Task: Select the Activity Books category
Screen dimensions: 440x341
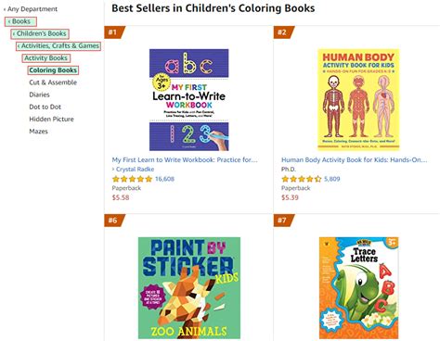Action: [46, 57]
